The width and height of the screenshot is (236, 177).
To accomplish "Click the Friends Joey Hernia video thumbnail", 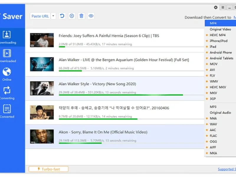I will click(x=42, y=40).
